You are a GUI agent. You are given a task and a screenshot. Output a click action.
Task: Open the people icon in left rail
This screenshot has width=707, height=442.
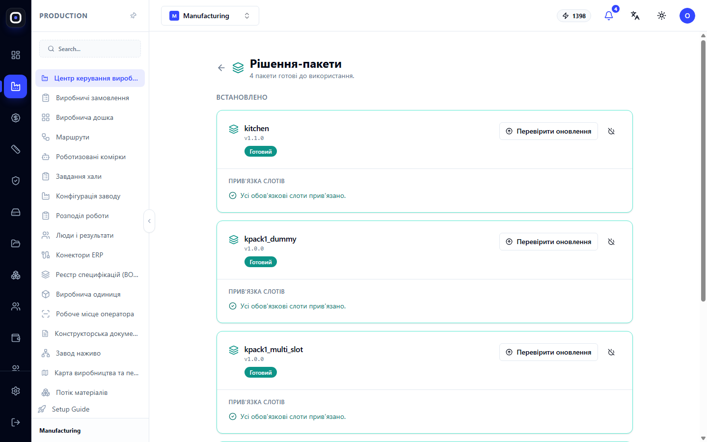pyautogui.click(x=16, y=306)
